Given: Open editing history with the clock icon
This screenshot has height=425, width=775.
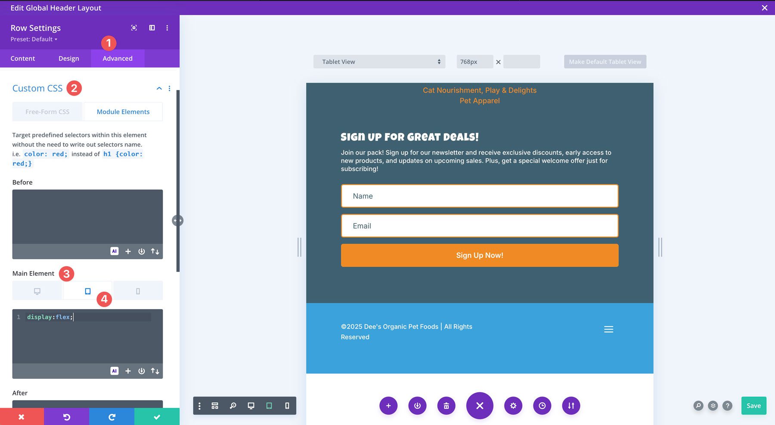Looking at the screenshot, I should [x=542, y=405].
